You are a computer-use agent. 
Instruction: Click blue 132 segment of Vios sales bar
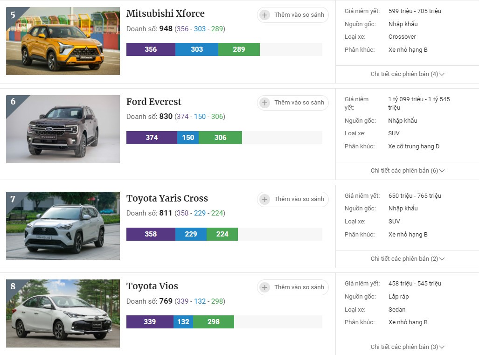183,322
